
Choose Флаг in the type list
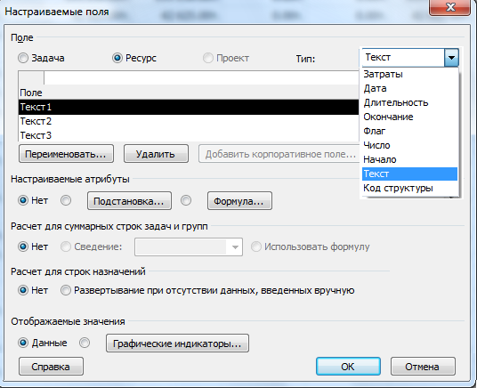(x=409, y=131)
